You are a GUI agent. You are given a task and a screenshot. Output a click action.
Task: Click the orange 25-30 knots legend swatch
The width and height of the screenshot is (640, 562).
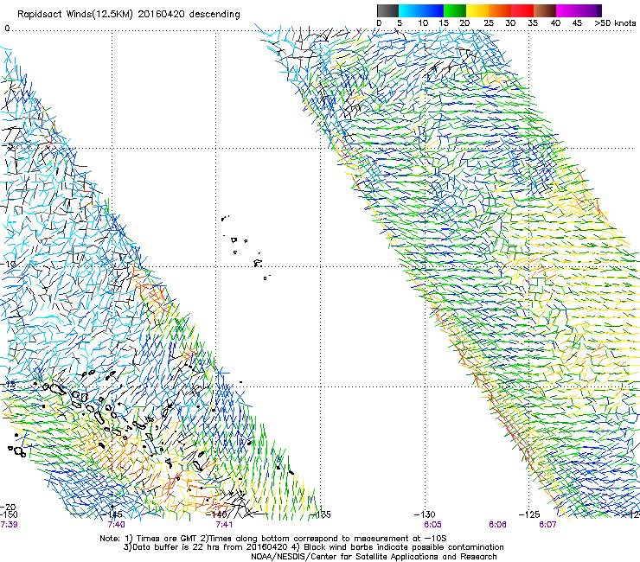tap(500, 10)
